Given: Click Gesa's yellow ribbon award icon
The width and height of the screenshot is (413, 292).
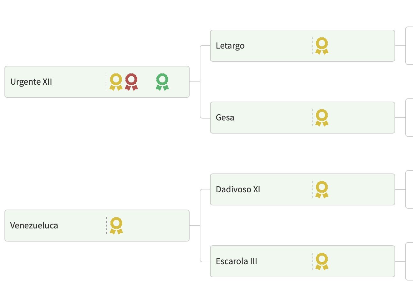Looking at the screenshot, I should click(x=322, y=118).
